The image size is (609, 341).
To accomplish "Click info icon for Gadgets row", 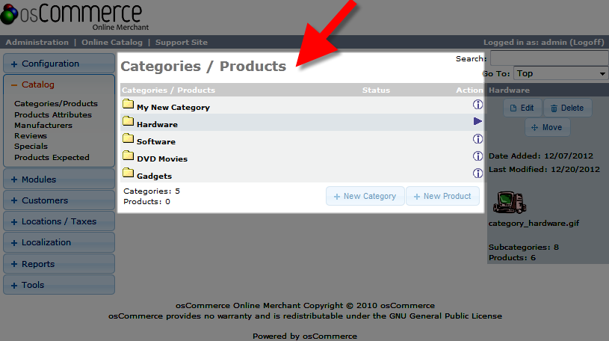I will [477, 173].
